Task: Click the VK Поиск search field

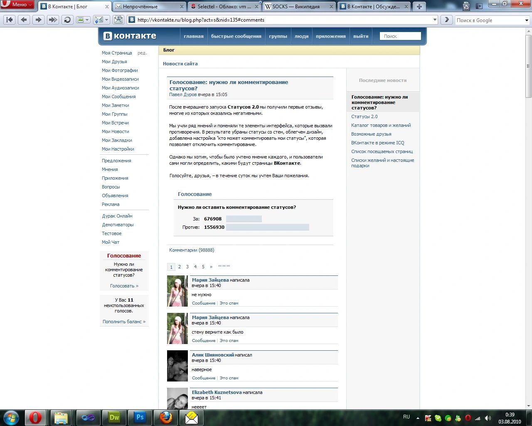Action: 400,36
